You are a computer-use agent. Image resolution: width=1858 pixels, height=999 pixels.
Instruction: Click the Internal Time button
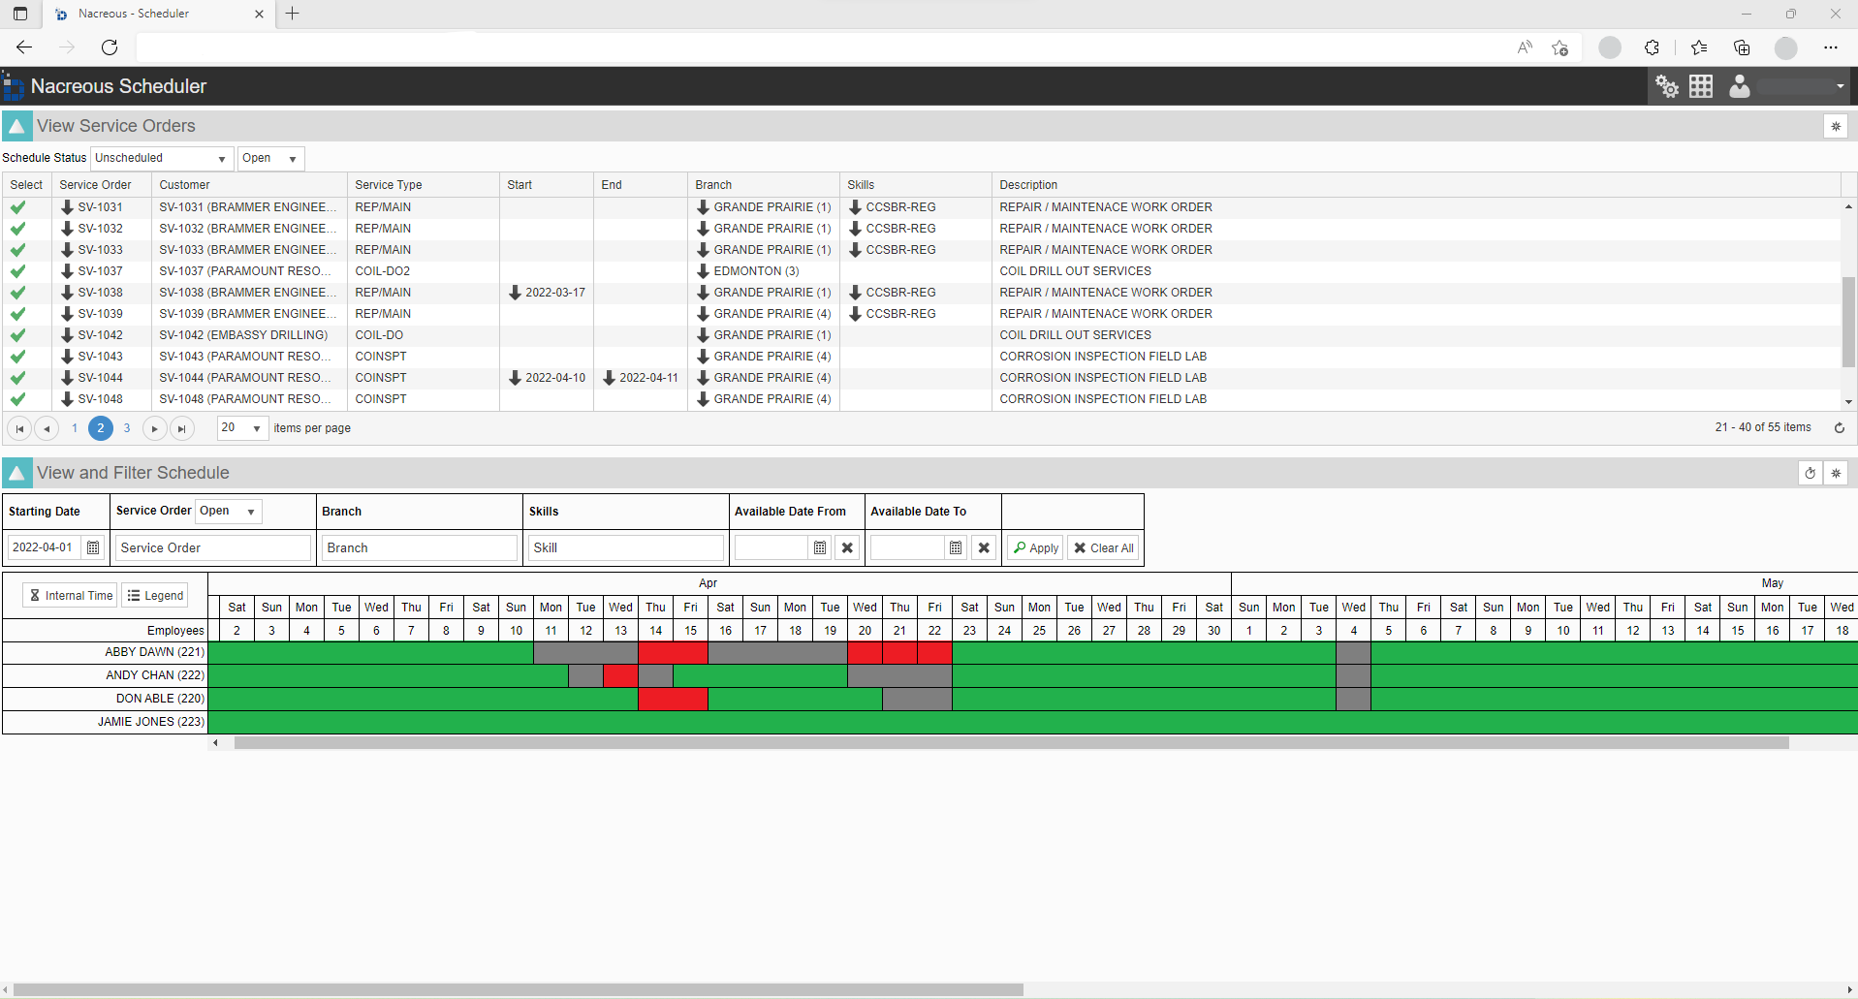coord(69,594)
